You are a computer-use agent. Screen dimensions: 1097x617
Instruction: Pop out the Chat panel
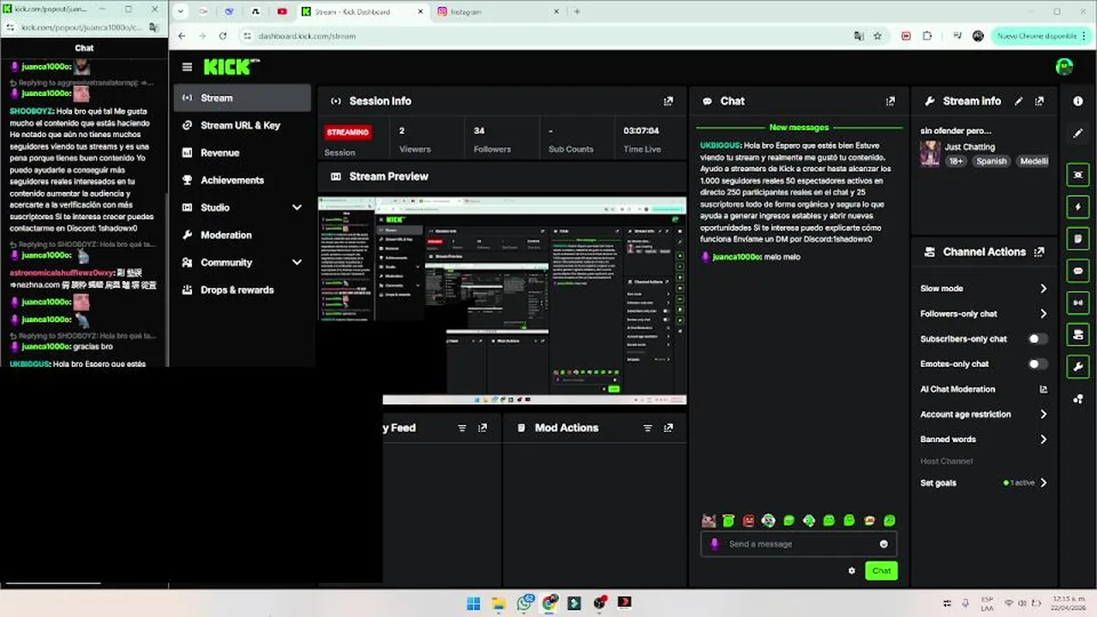click(x=890, y=101)
